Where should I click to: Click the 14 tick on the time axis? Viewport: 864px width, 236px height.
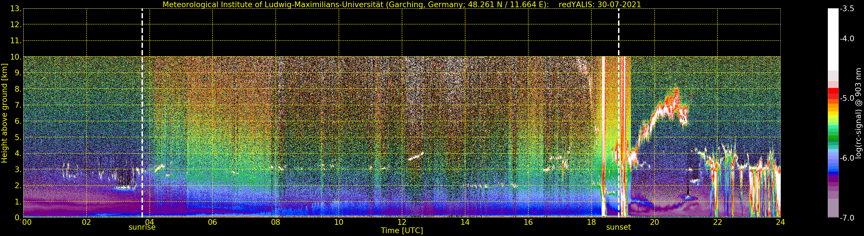click(465, 222)
